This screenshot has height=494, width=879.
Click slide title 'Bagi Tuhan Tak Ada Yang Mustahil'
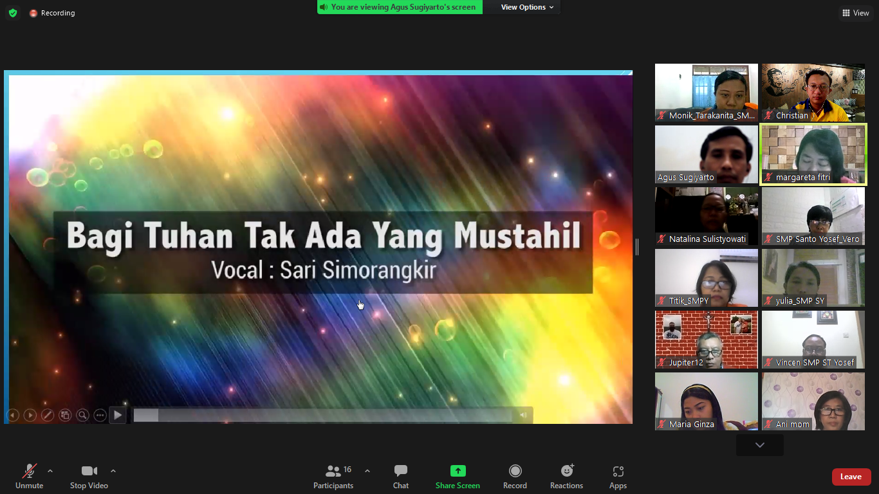(x=324, y=237)
